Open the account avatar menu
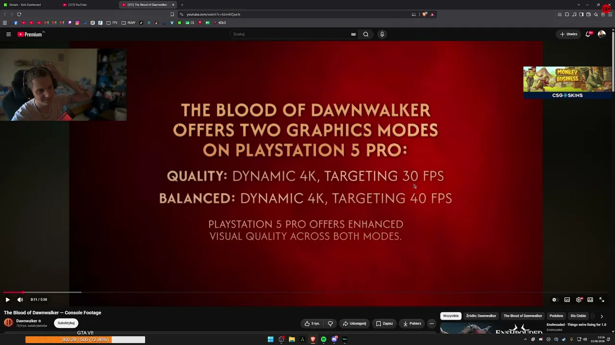 point(602,34)
